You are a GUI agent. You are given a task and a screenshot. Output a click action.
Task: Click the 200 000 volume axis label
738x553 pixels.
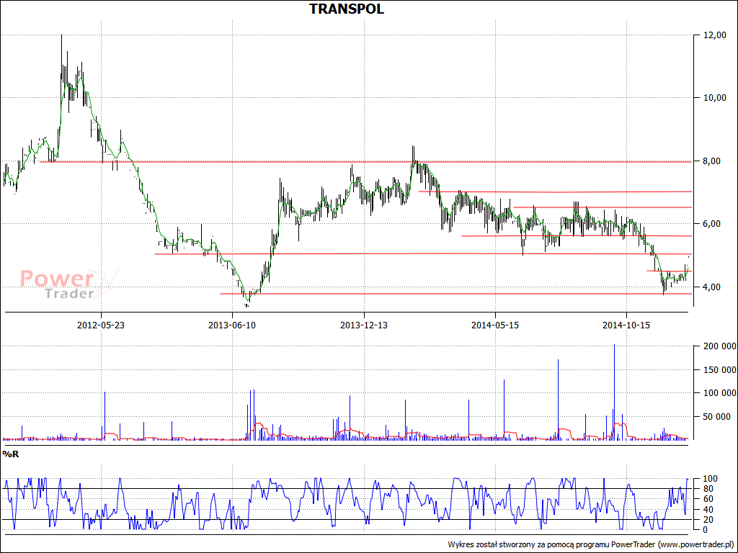(x=720, y=346)
